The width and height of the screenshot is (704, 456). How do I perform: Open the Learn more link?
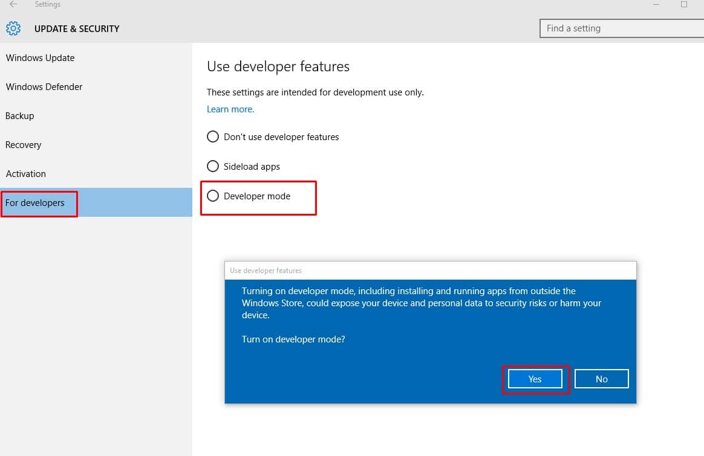[230, 109]
